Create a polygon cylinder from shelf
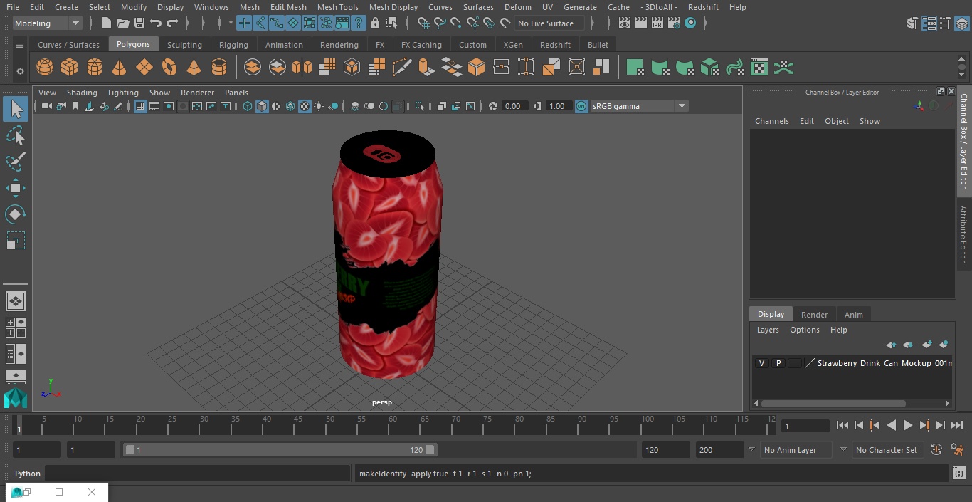 point(95,68)
